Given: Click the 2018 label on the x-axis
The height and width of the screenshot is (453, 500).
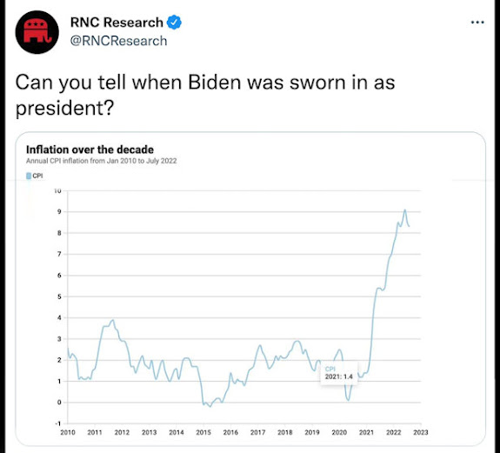Looking at the screenshot, I should 284,432.
